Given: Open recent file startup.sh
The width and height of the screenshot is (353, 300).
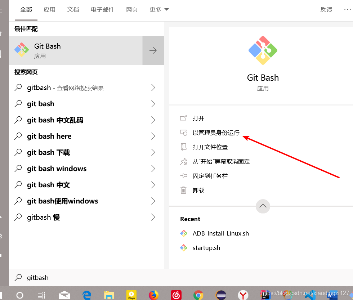Looking at the screenshot, I should pyautogui.click(x=206, y=248).
